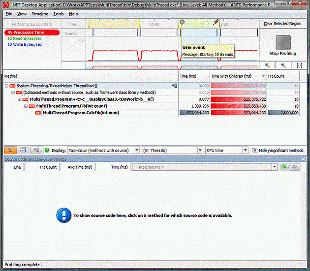The width and height of the screenshot is (310, 271).
Task: Toggle Hide insignificant methods checkbox
Action: point(255,151)
